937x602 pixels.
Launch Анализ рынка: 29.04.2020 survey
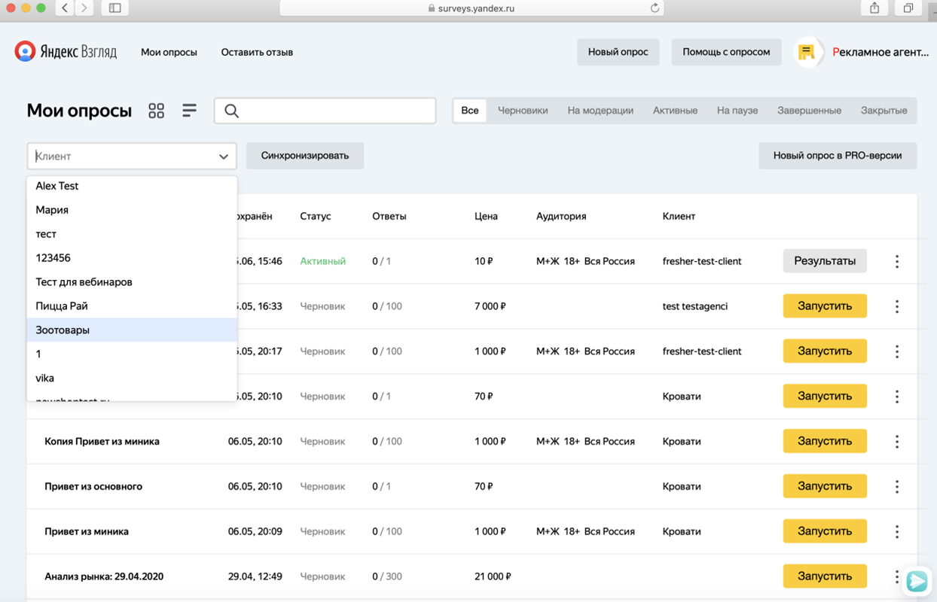(x=825, y=576)
